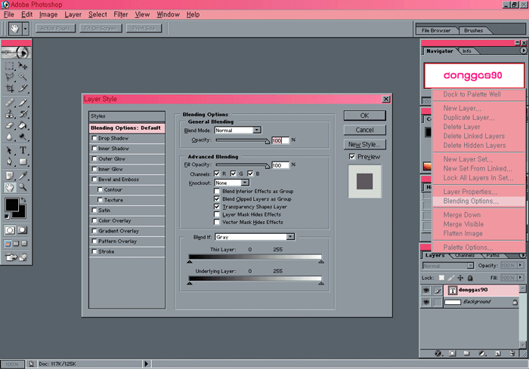Click the foreground color swatch

pyautogui.click(x=12, y=204)
